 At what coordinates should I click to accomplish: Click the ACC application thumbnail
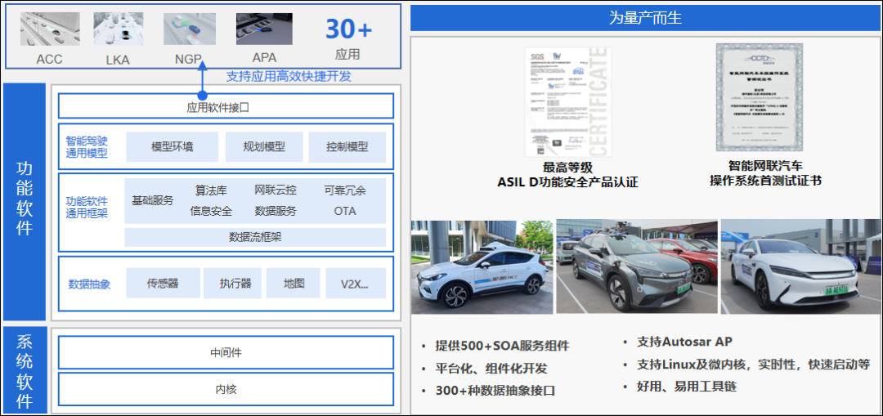point(50,29)
